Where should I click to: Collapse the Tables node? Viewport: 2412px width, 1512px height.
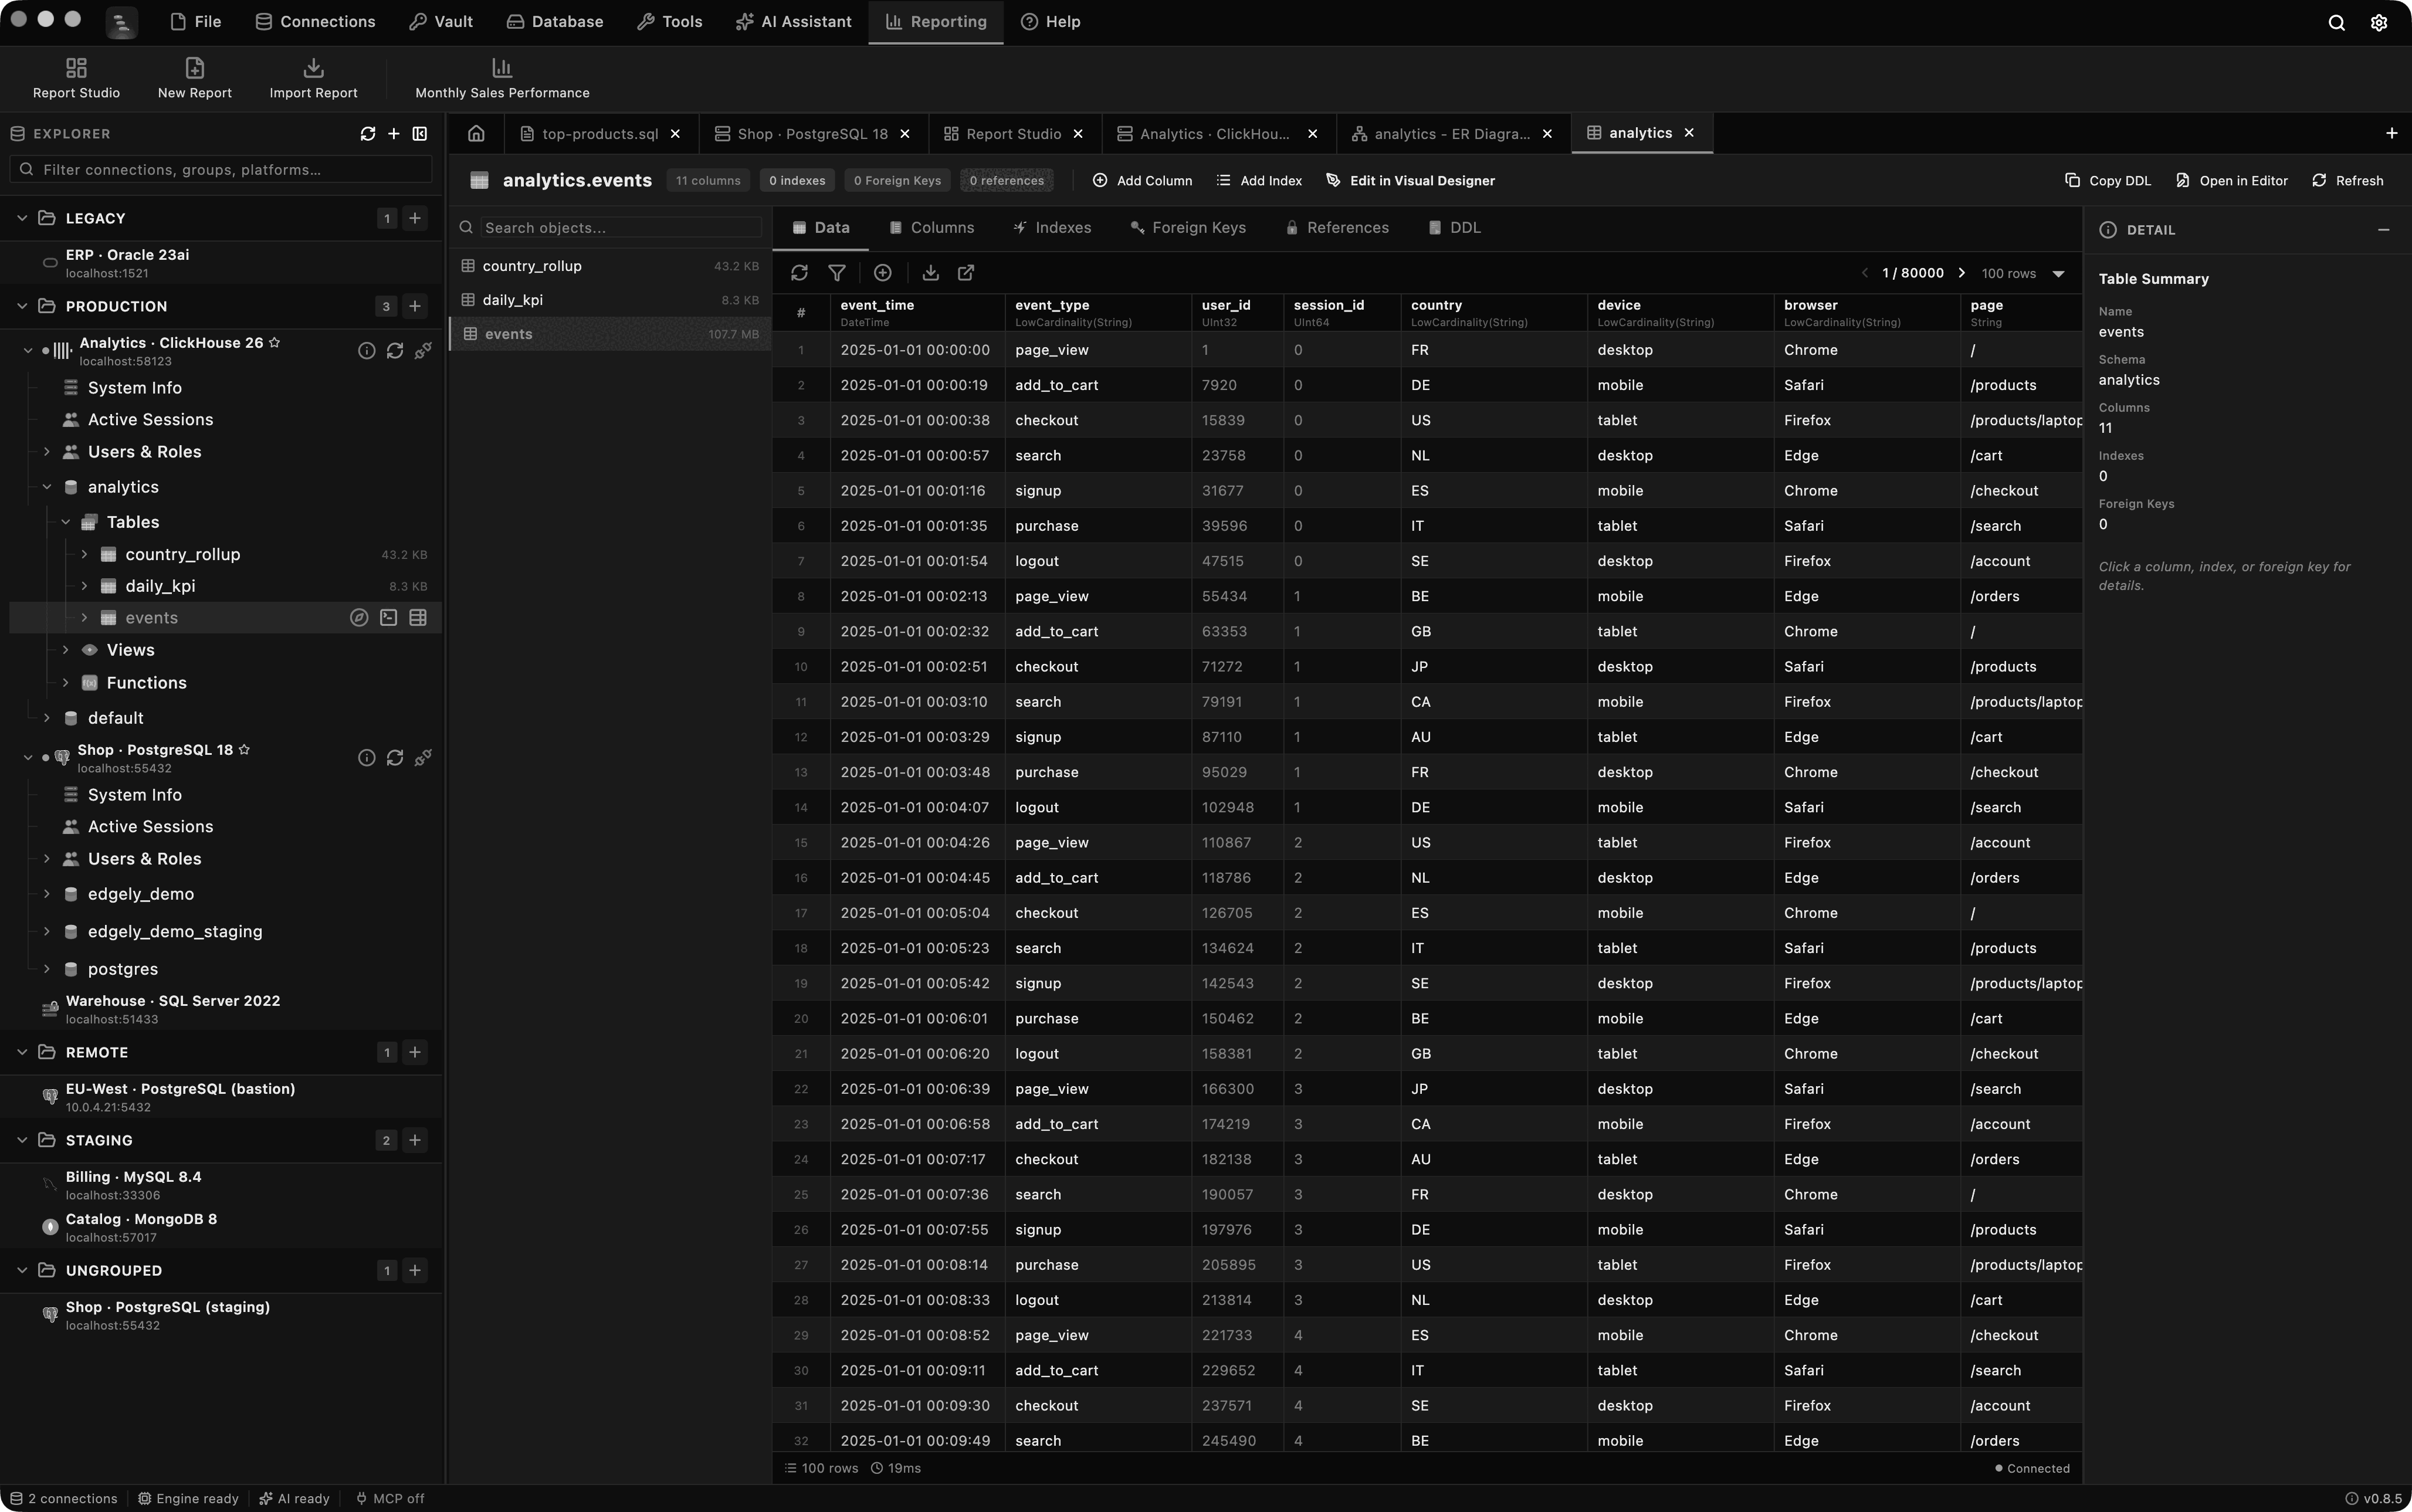click(x=66, y=522)
